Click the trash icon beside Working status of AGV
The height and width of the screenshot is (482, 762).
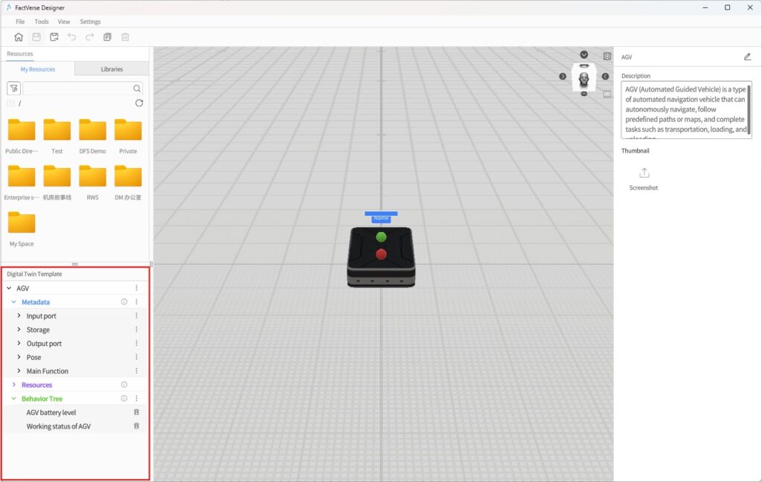[x=136, y=425]
